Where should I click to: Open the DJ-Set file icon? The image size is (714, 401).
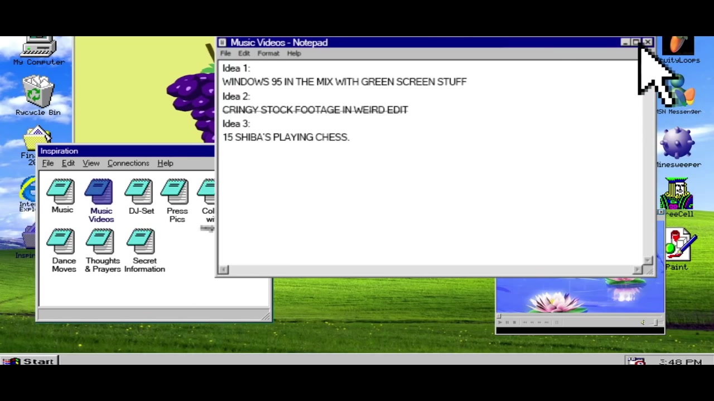coord(141,197)
